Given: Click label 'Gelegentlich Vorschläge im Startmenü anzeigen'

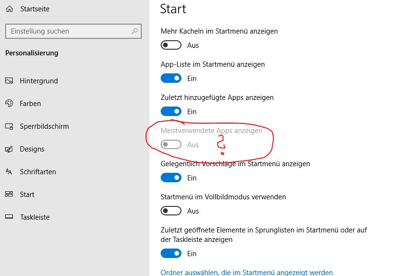Looking at the screenshot, I should pos(235,164).
